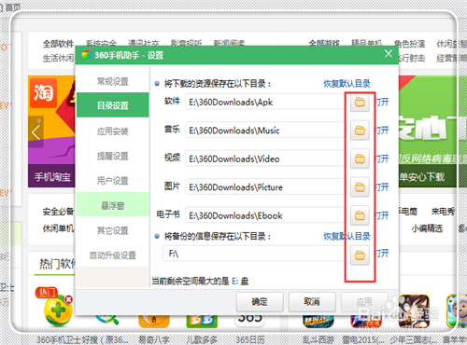
Task: Click the E: drive text in free space note
Action: [235, 282]
